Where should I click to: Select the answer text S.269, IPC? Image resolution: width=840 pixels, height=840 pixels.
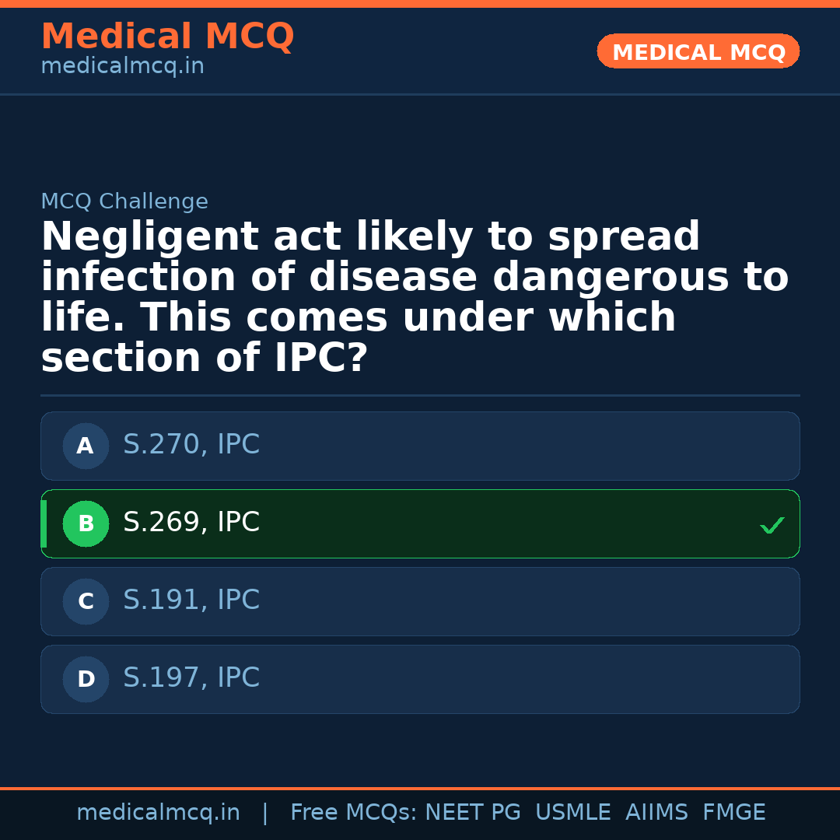click(191, 523)
